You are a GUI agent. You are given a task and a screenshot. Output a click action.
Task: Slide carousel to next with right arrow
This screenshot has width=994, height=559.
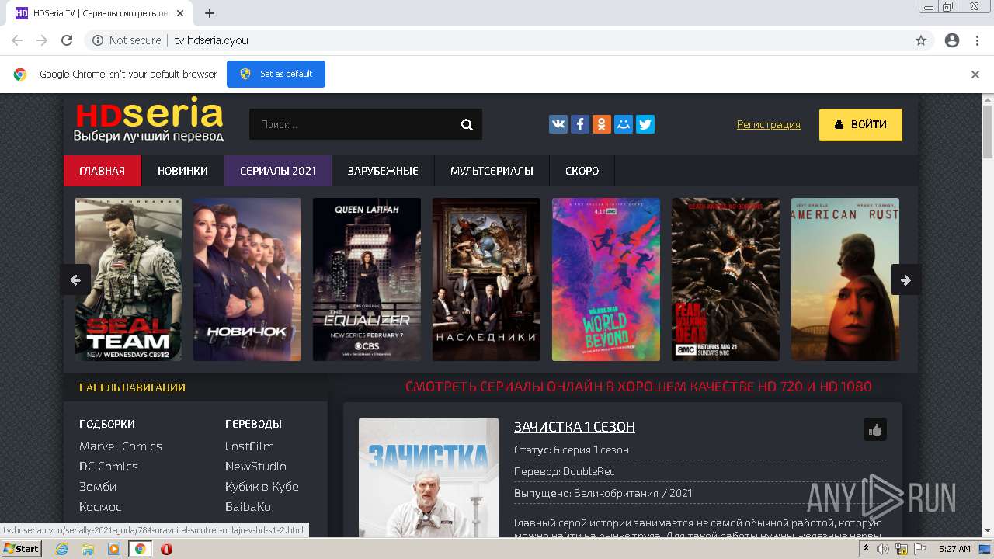click(905, 279)
